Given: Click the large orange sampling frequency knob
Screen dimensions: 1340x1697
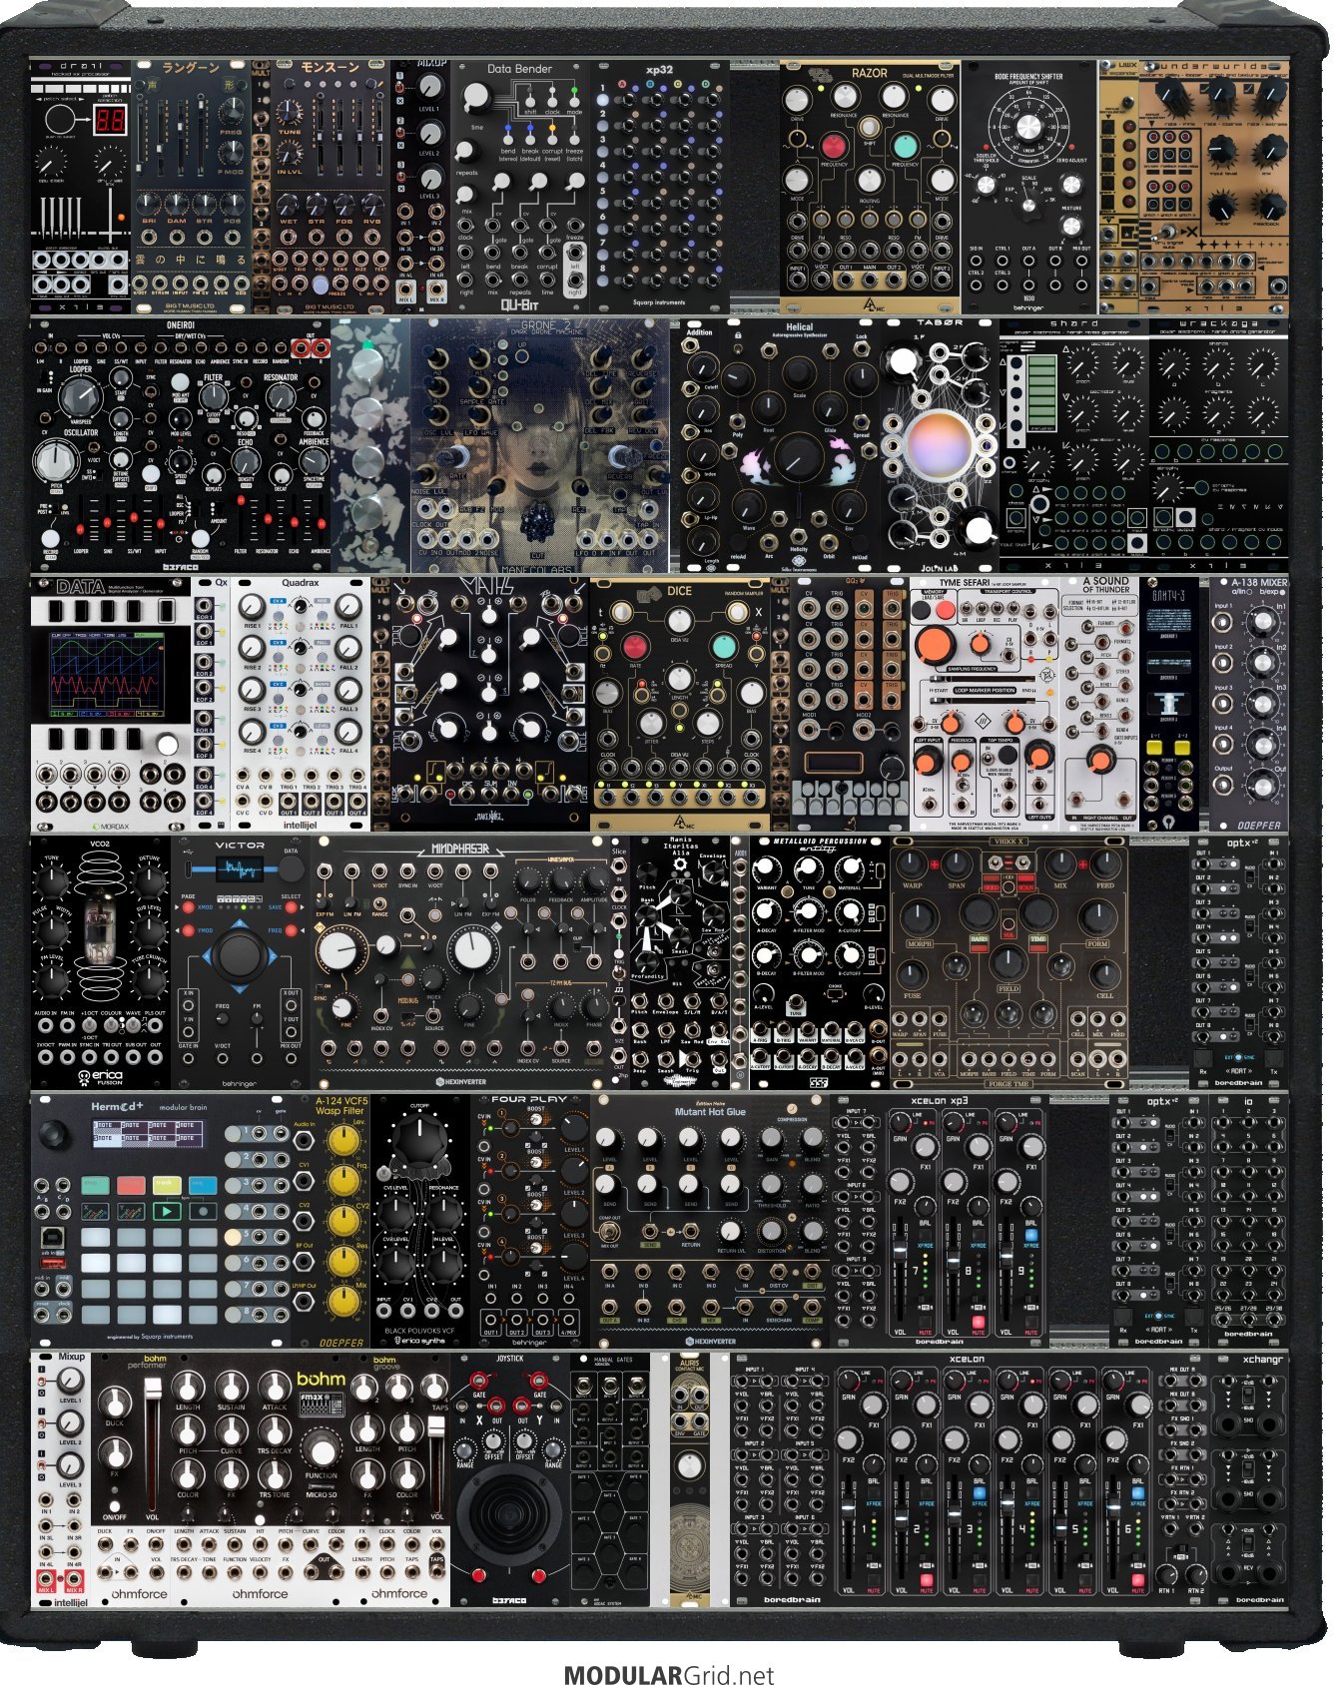Looking at the screenshot, I should [x=935, y=646].
